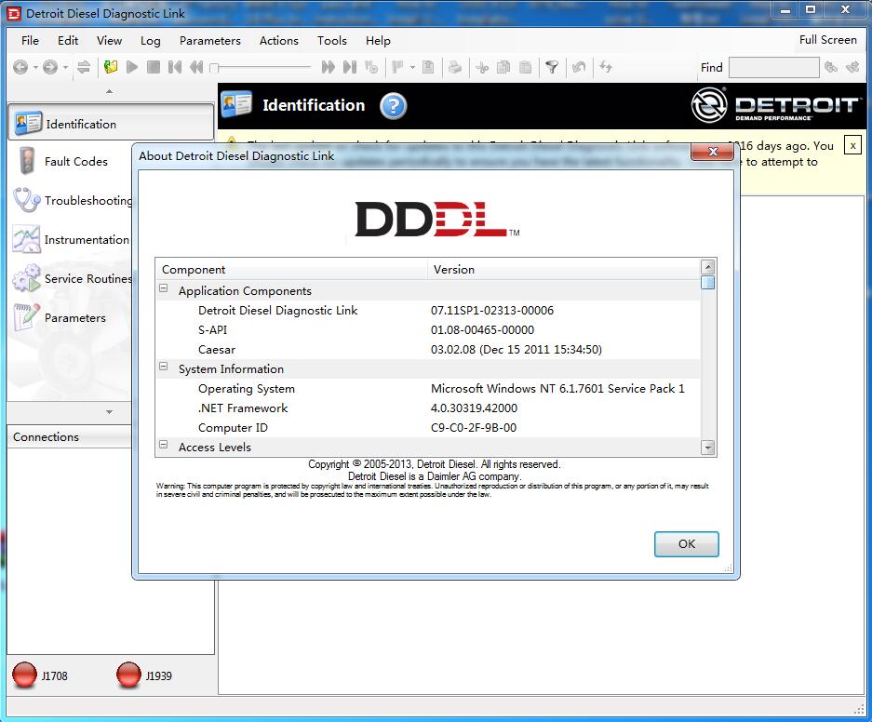872x722 pixels.
Task: Open the Parameters menu
Action: click(209, 41)
